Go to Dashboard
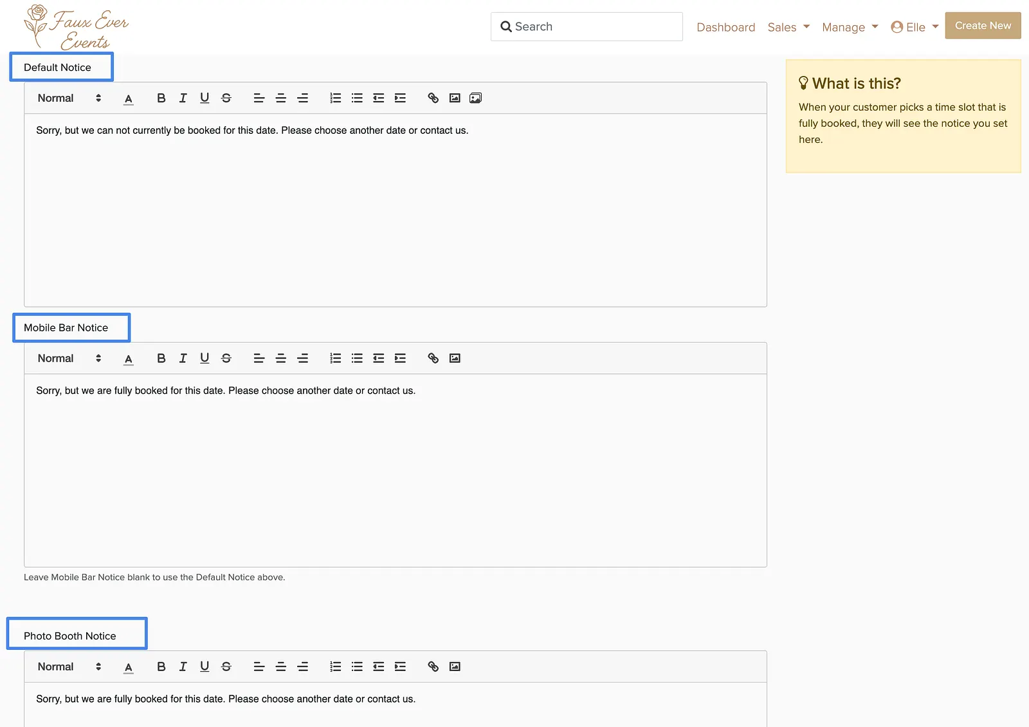This screenshot has width=1029, height=727. pyautogui.click(x=725, y=27)
